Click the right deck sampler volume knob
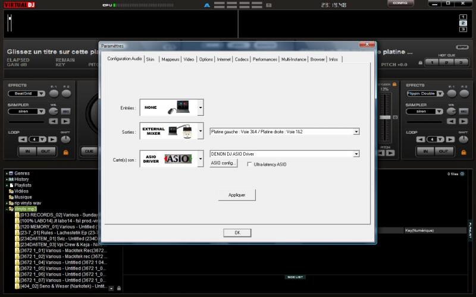This screenshot has height=297, width=476. point(451,111)
